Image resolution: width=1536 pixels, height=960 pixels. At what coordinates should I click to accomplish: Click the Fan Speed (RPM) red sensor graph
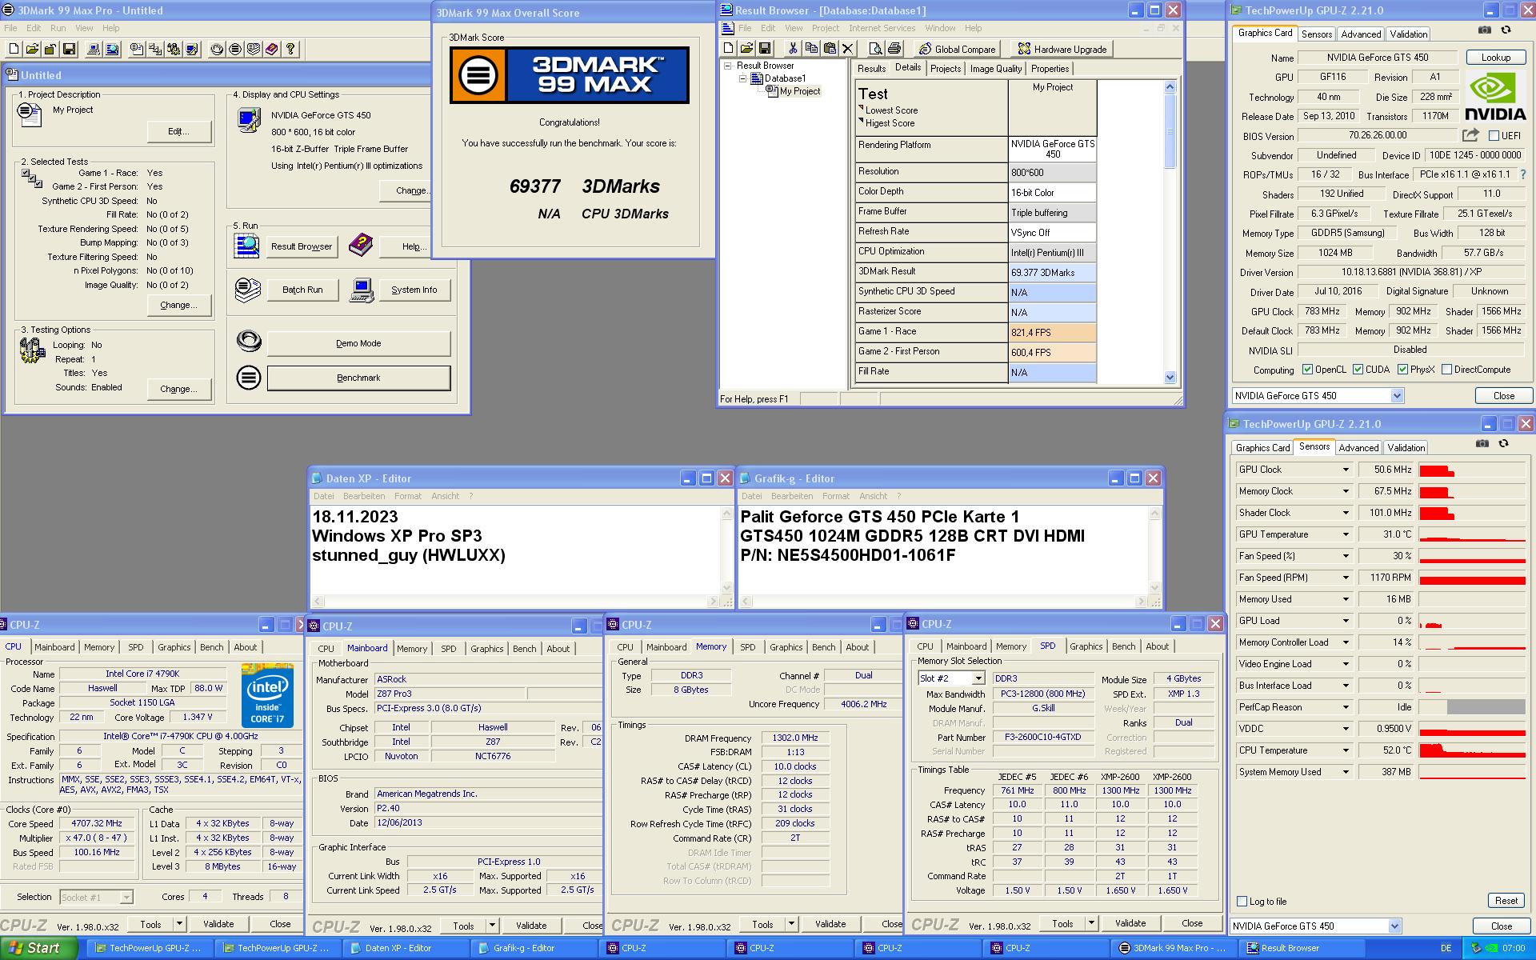[x=1472, y=578]
